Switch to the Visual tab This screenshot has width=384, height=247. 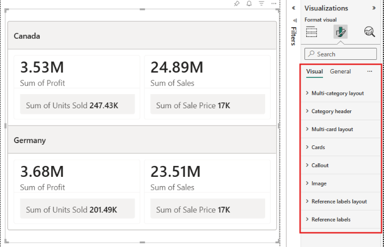[314, 71]
